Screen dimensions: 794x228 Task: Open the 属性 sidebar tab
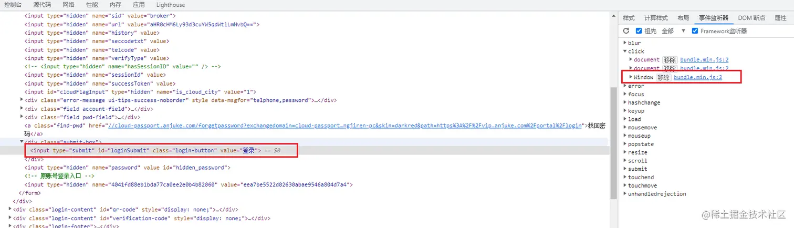point(780,18)
